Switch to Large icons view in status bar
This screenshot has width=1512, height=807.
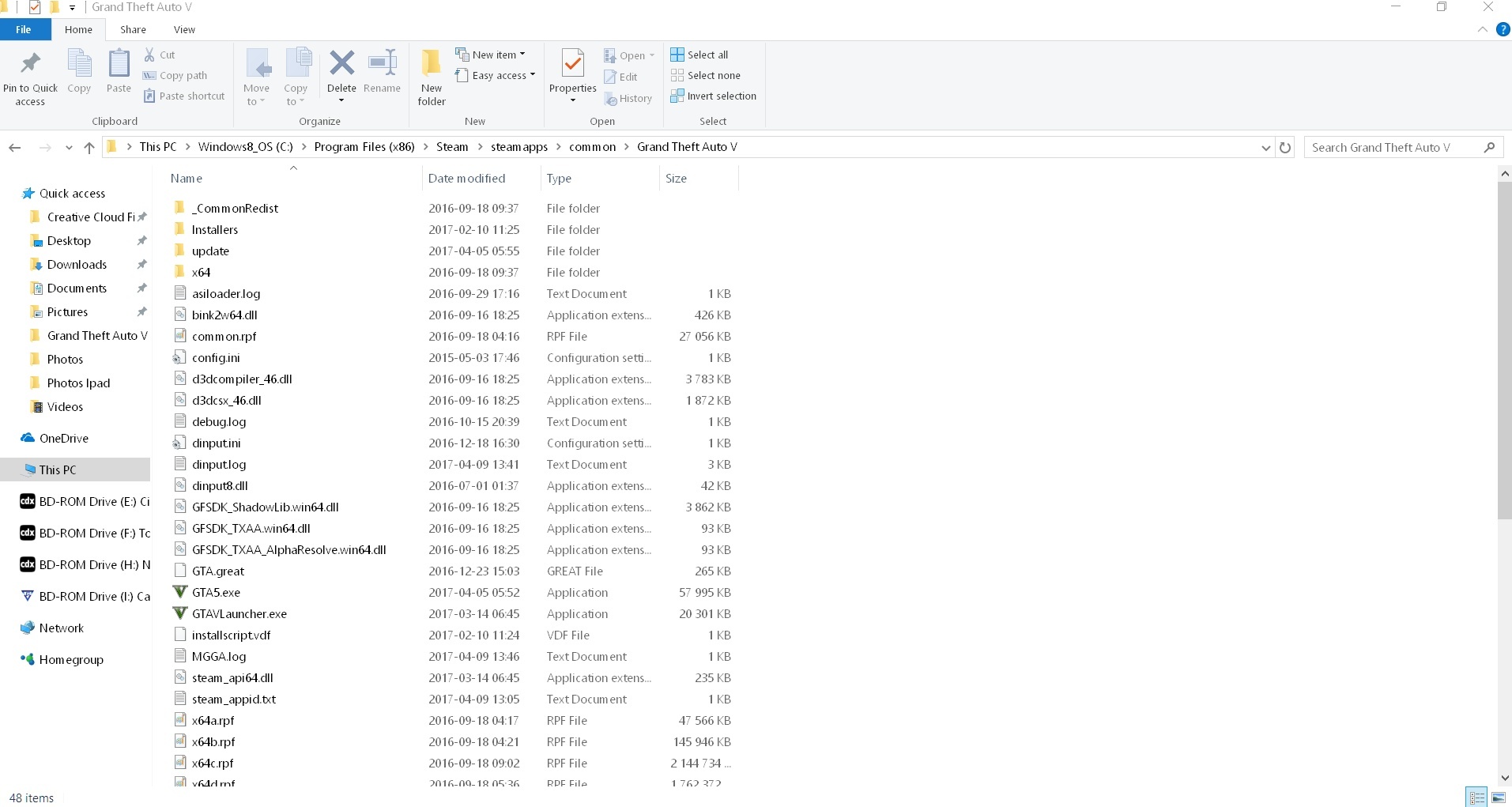point(1499,798)
